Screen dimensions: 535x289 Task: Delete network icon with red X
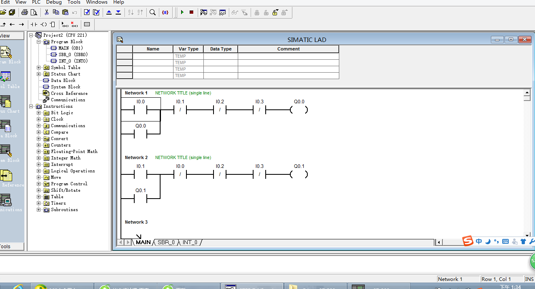coord(74,24)
